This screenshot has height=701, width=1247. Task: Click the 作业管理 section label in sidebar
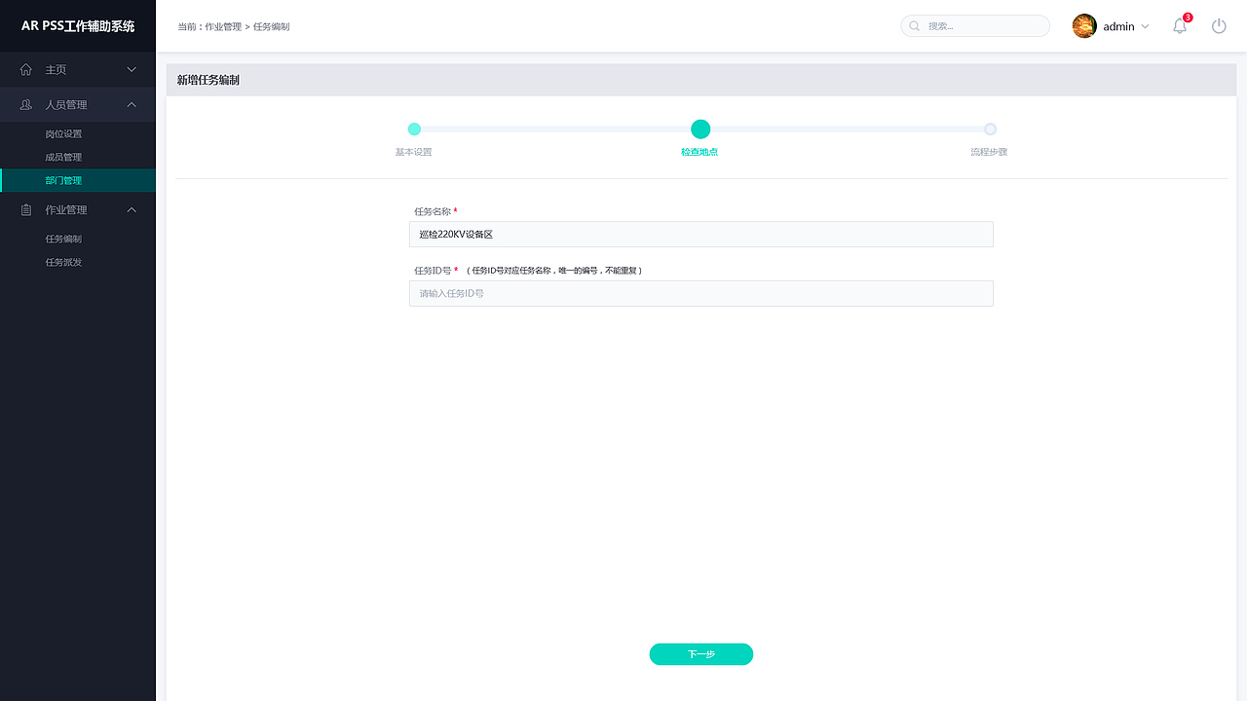pos(66,209)
